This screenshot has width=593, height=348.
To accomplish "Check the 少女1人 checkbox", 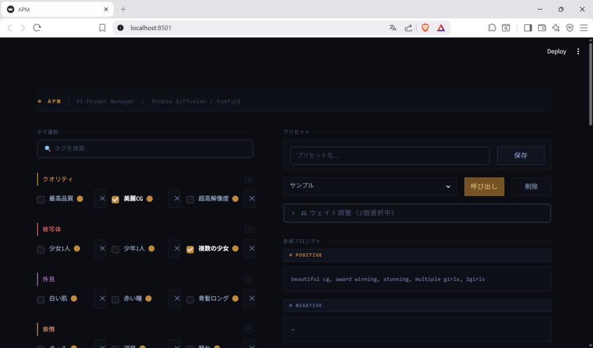I will [x=41, y=249].
